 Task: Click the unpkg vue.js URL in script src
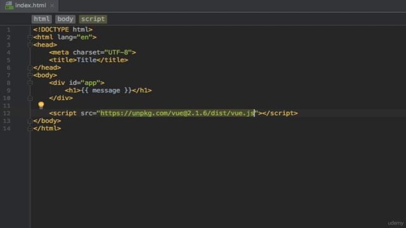point(178,113)
